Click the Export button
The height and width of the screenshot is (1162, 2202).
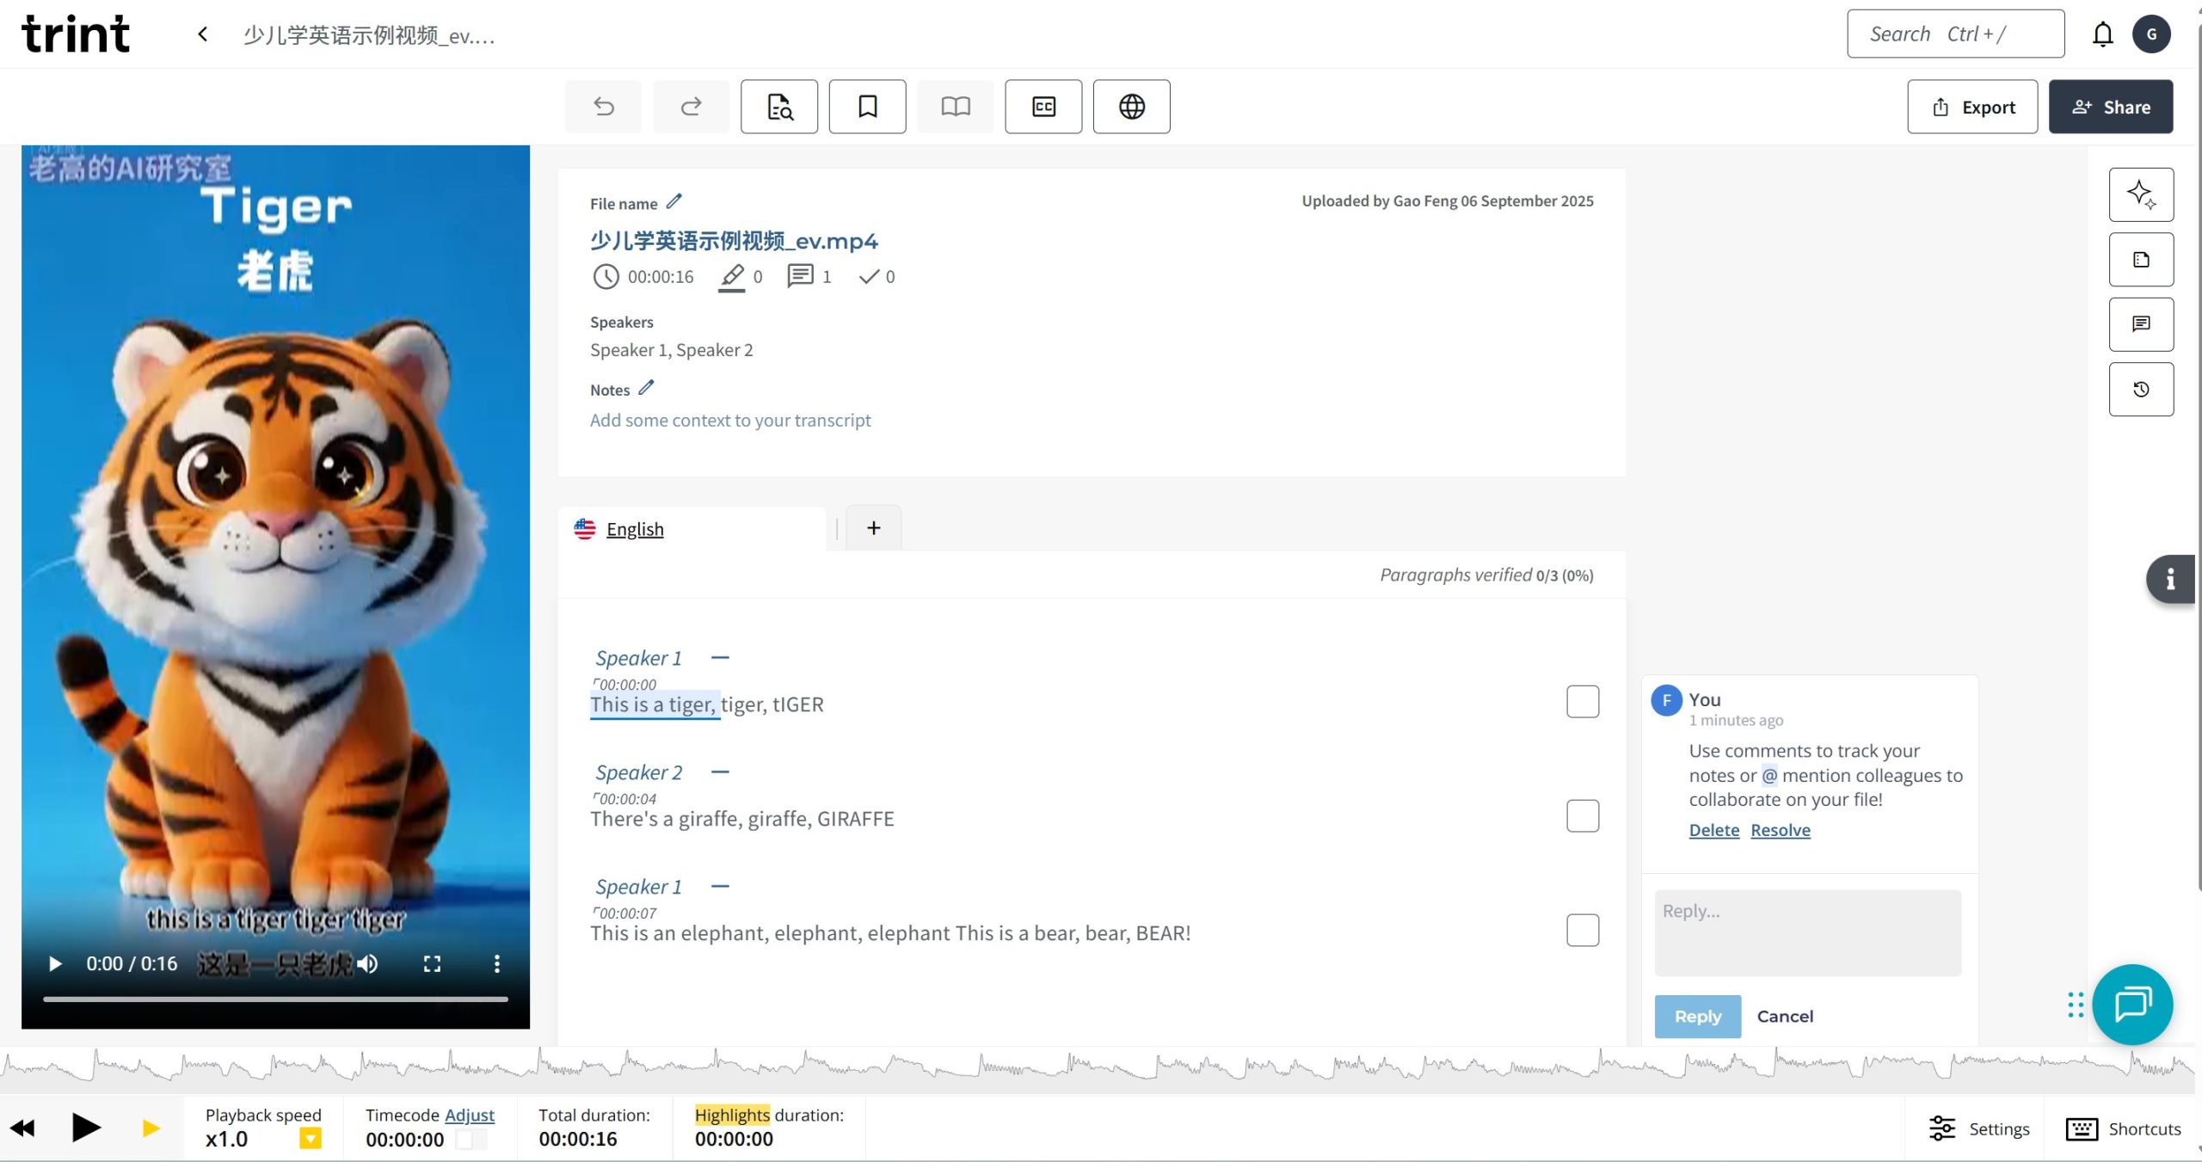click(1971, 107)
